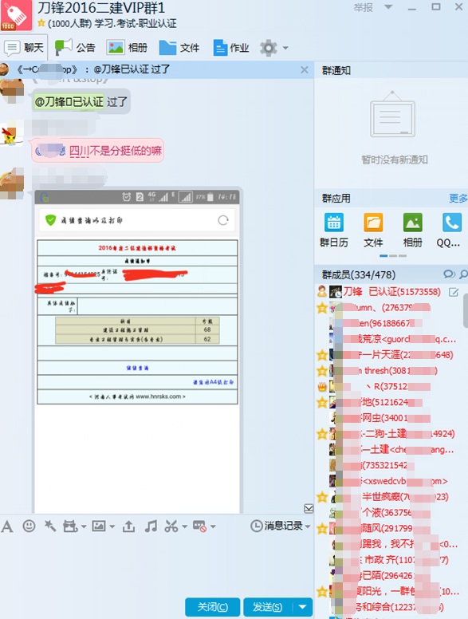Click the 四川不是分挺低的嘛 message bubble
The image size is (468, 619).
[x=97, y=151]
